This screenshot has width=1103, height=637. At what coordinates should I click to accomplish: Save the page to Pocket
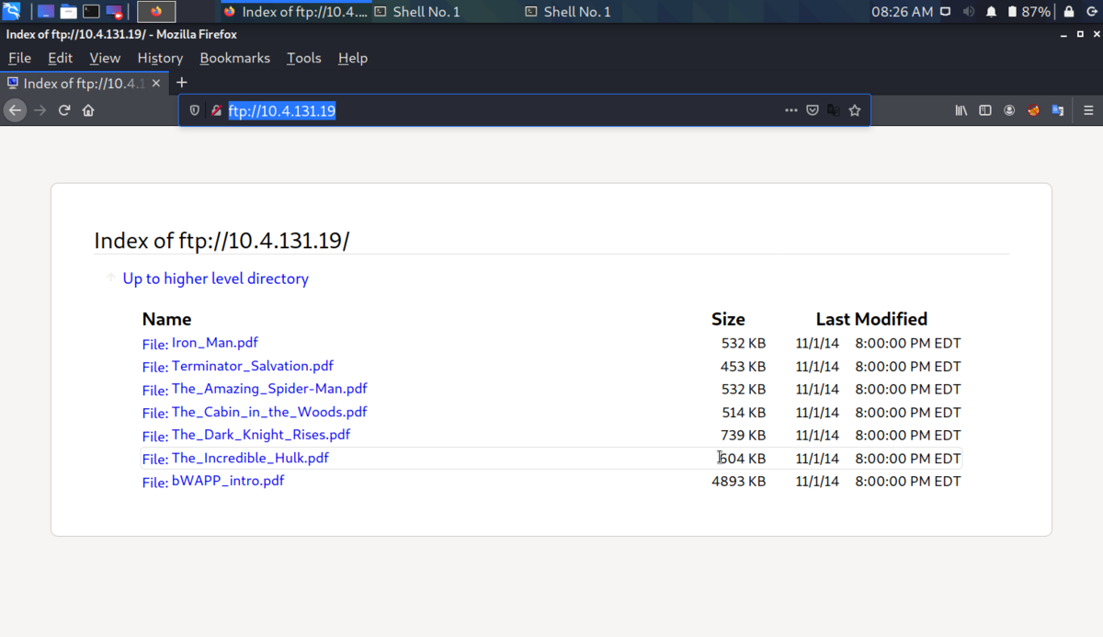(x=813, y=110)
